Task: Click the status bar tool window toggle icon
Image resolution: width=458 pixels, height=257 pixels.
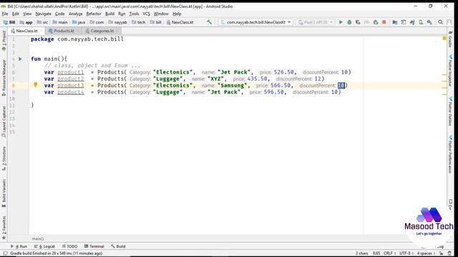Action: tap(5, 253)
